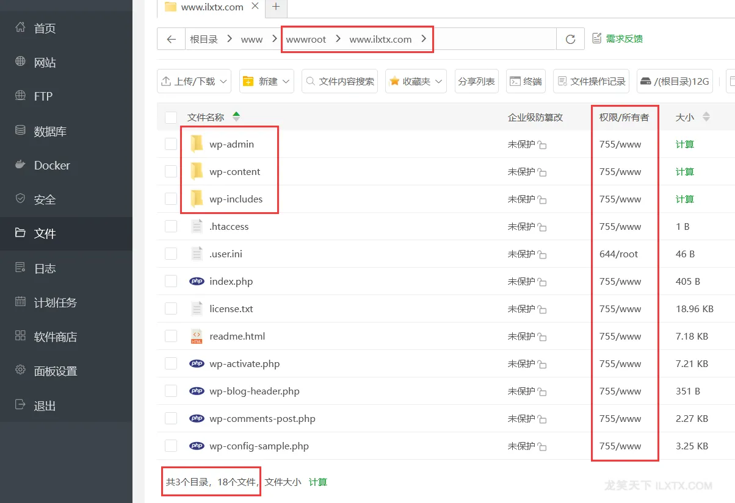Check the license.txt row checkbox

[x=171, y=309]
